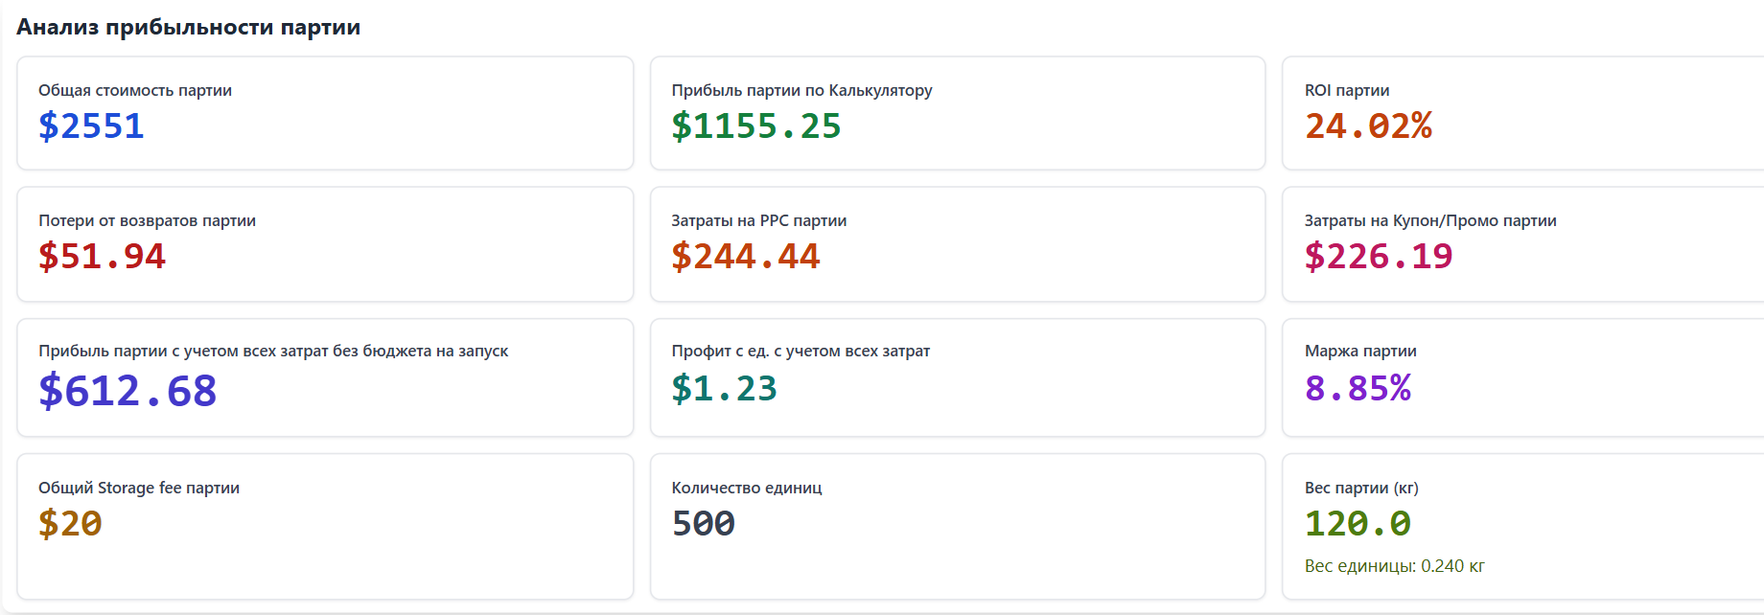Screen dimensions: 1764x615
Task: Select the "Профит с ед. с учетом всех затрат" label
Action: (801, 351)
